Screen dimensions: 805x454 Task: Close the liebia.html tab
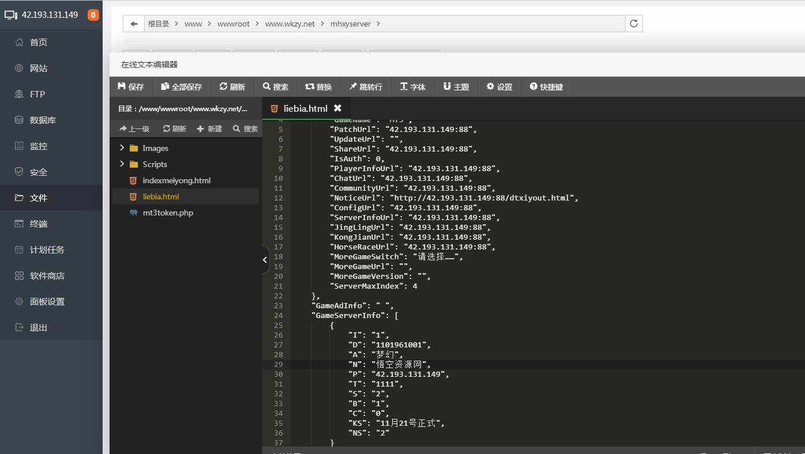coord(337,108)
